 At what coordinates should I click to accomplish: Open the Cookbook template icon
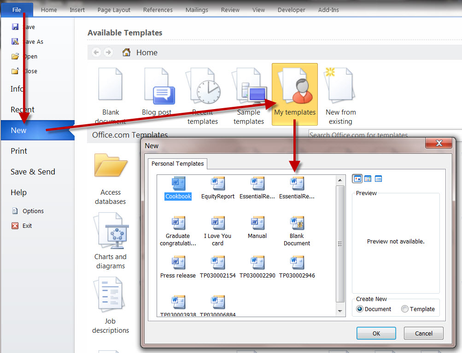(x=178, y=184)
